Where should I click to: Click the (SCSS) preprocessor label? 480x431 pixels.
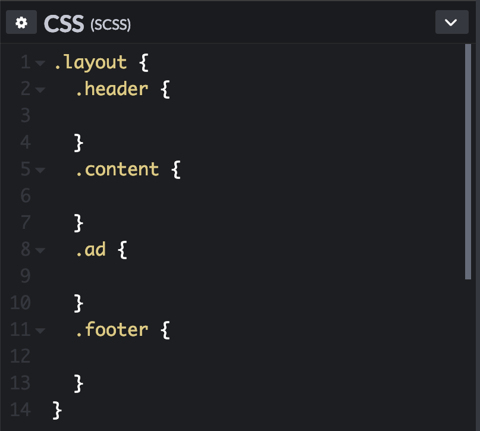click(x=109, y=25)
